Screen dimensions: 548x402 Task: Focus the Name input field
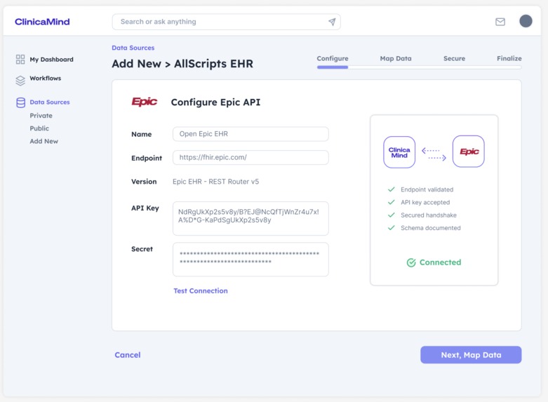[x=250, y=134]
